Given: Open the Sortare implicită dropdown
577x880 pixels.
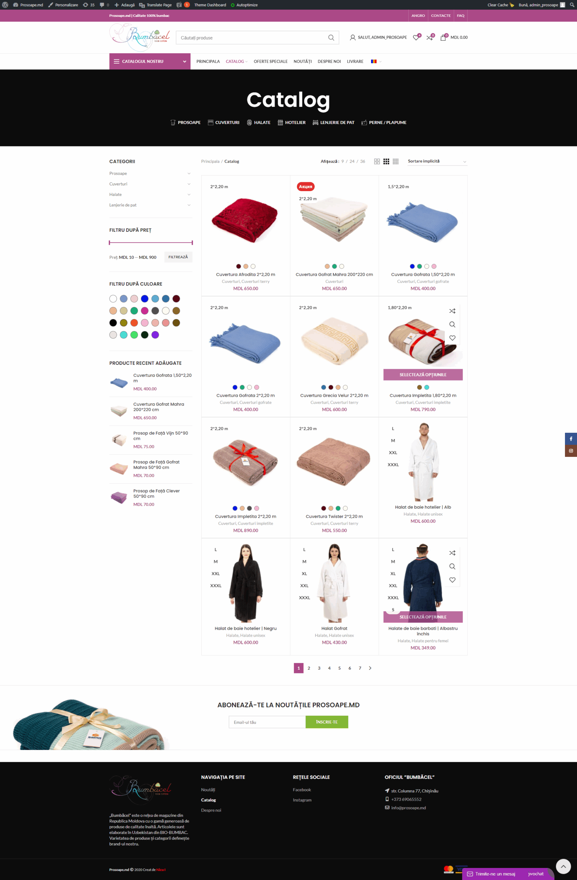Looking at the screenshot, I should (x=437, y=161).
